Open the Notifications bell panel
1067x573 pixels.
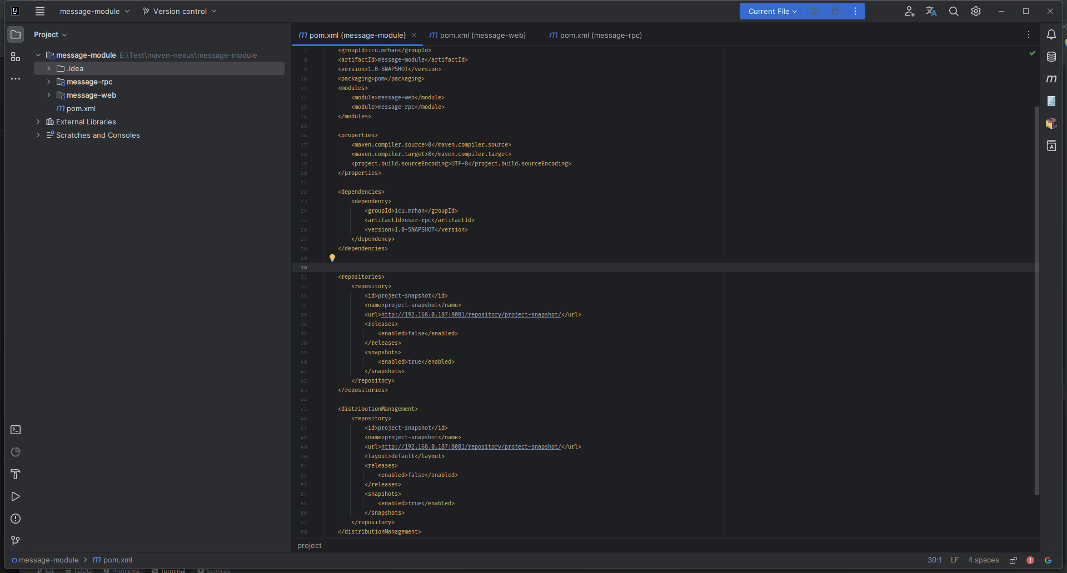pyautogui.click(x=1051, y=34)
